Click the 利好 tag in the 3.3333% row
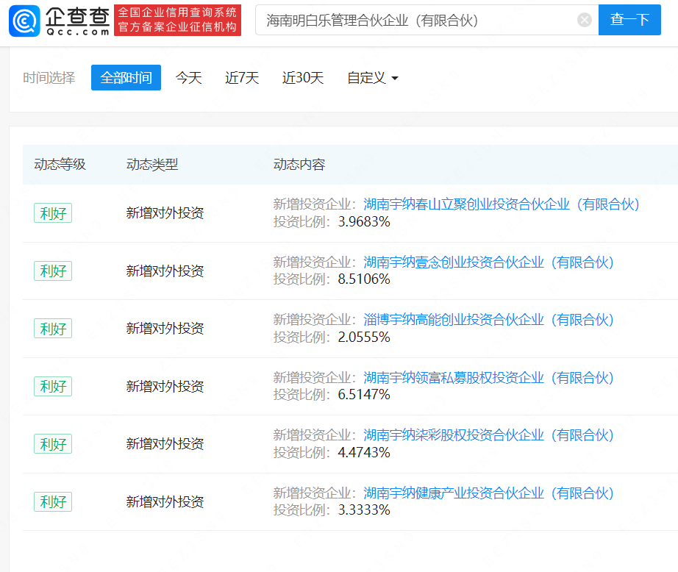 [x=53, y=502]
